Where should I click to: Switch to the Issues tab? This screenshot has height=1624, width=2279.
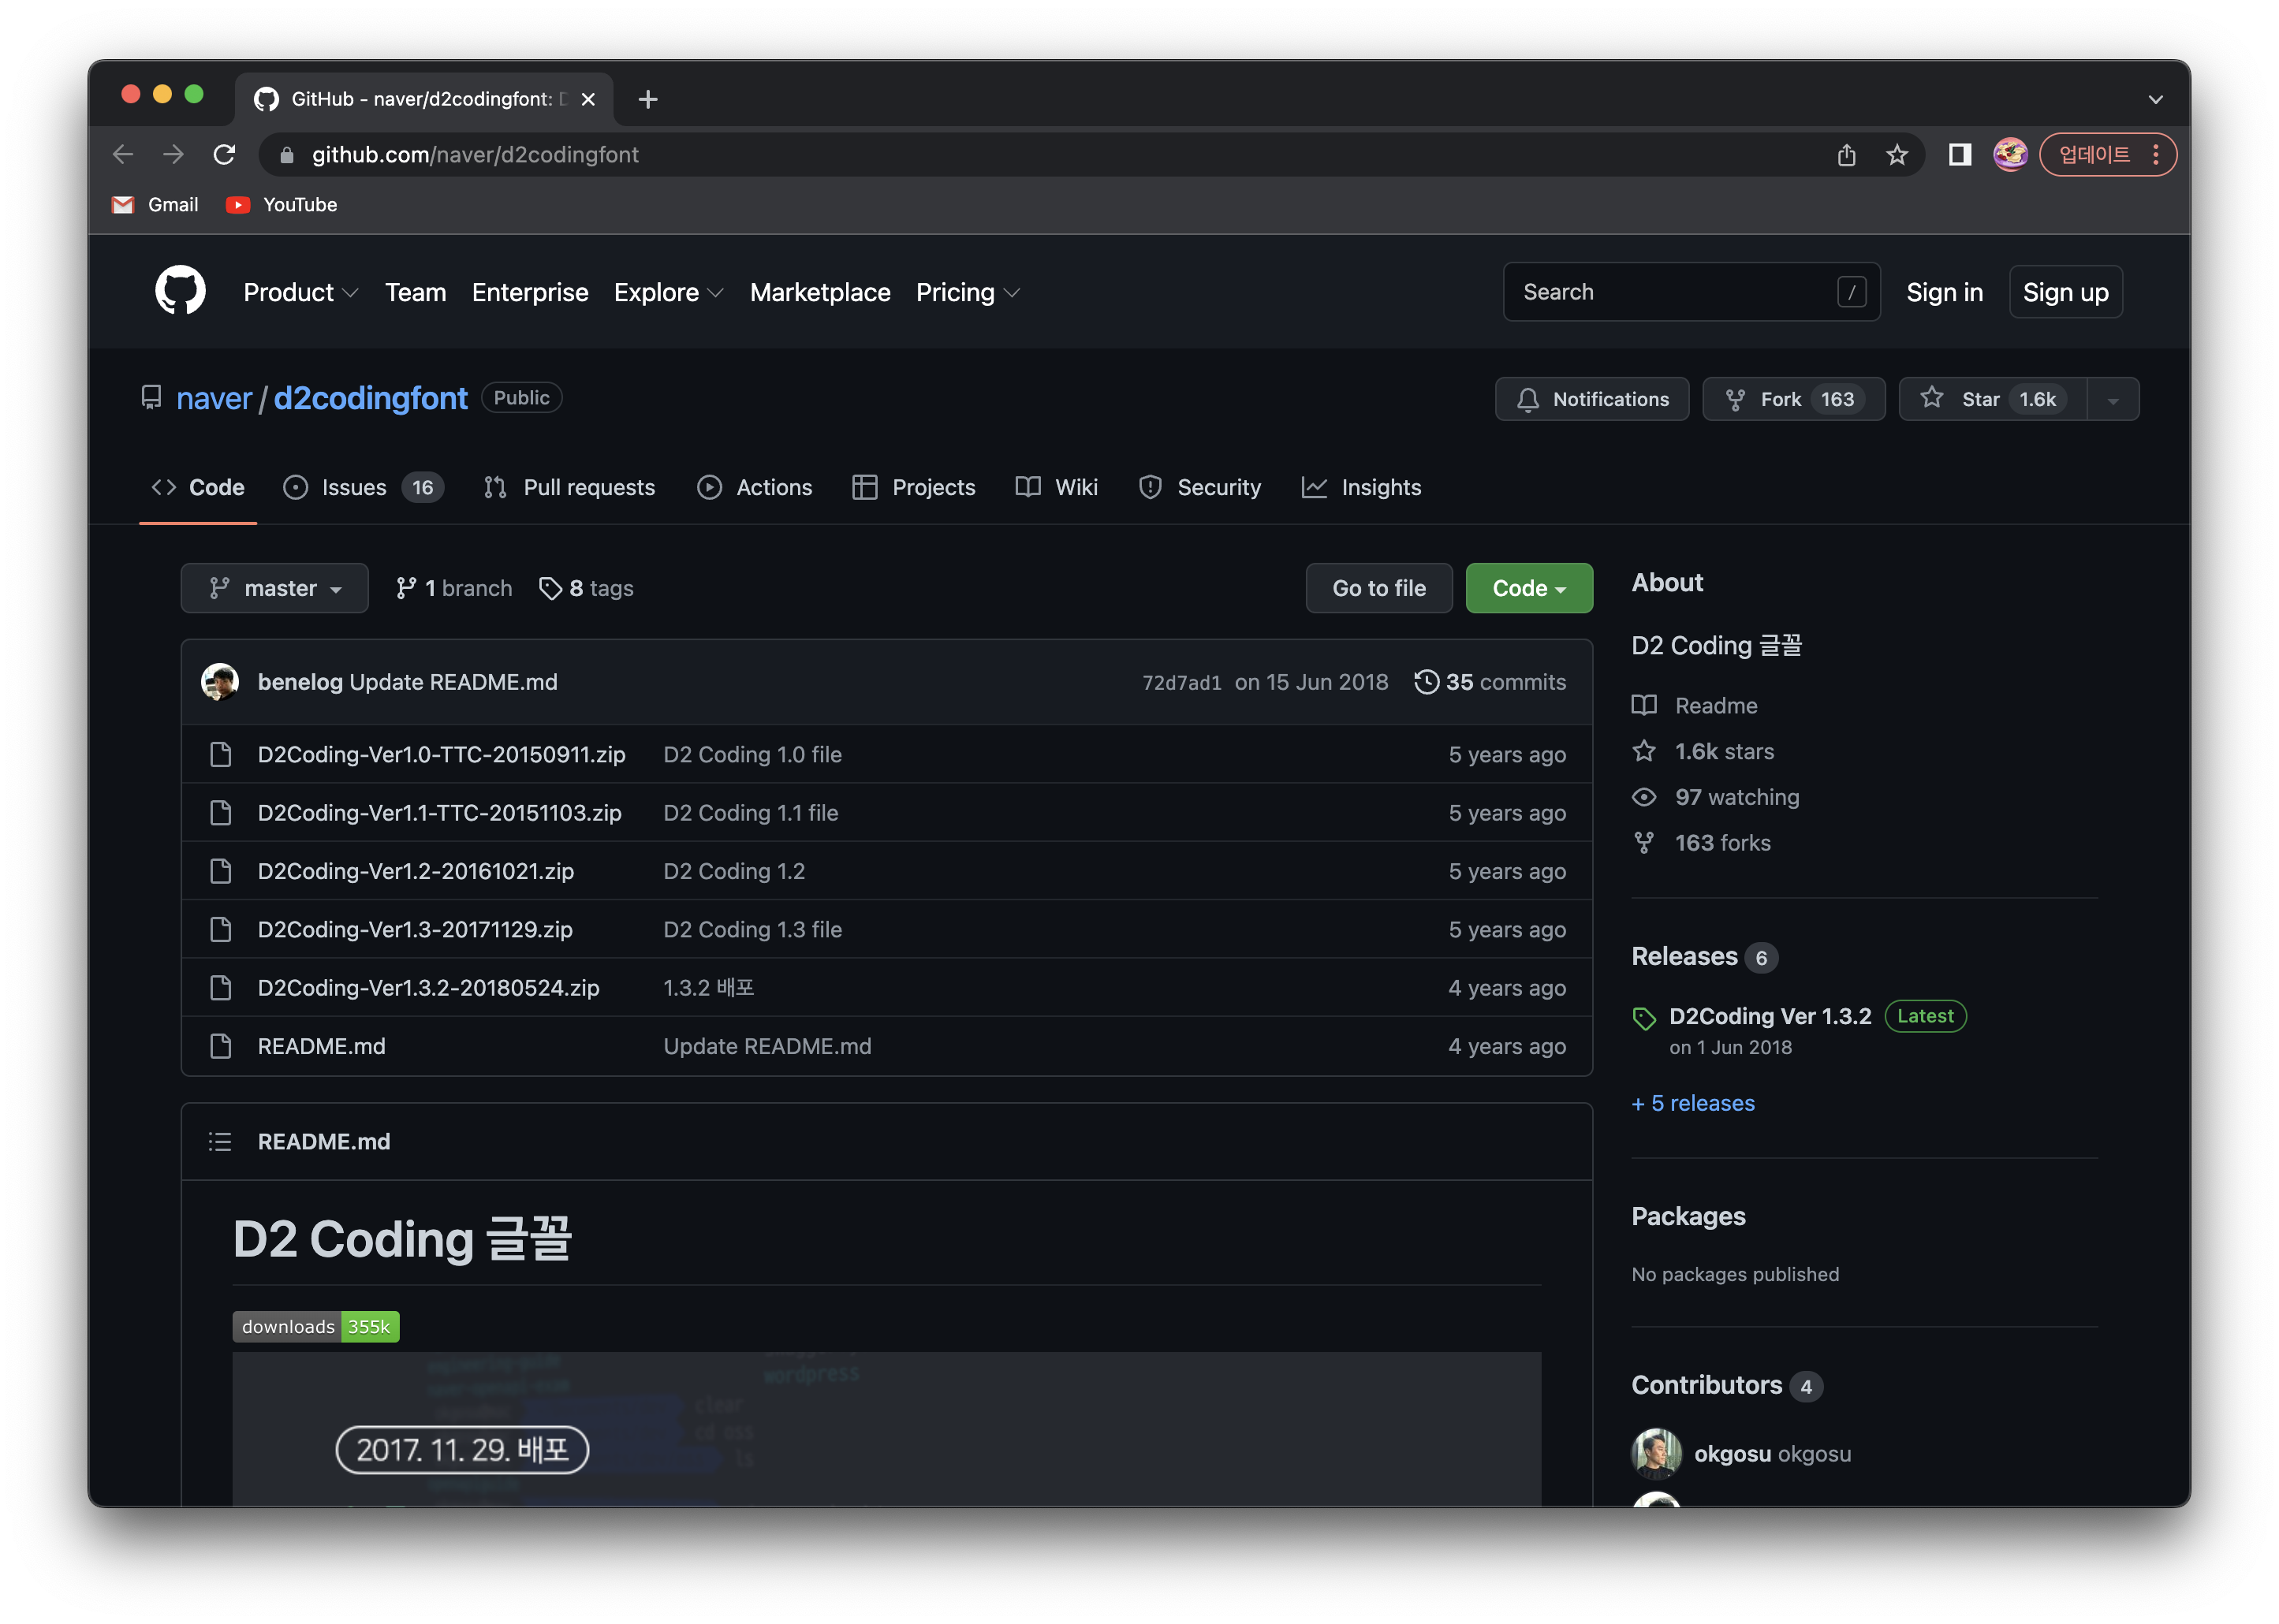click(x=353, y=487)
